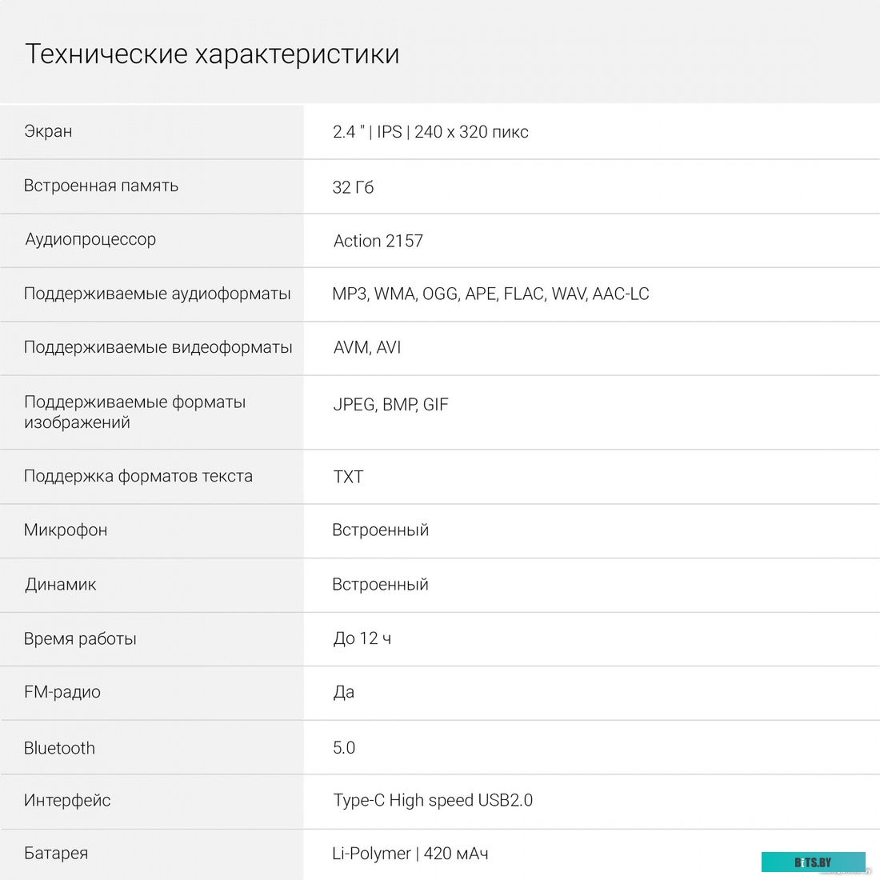Click the BITS.BY watermark logo
This screenshot has height=880, width=880.
pyautogui.click(x=813, y=862)
